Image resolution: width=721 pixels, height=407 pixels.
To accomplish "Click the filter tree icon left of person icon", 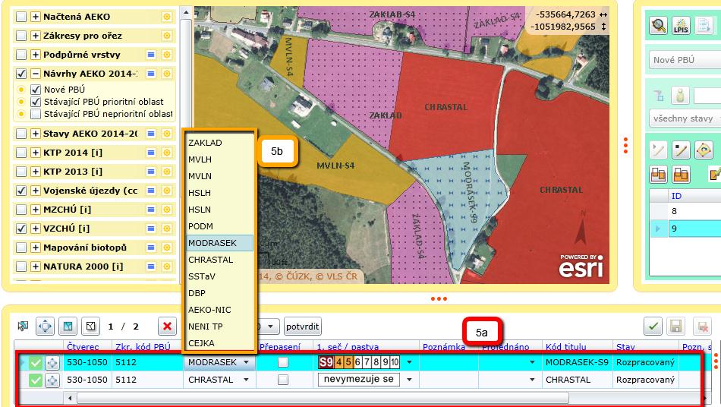I will tap(659, 96).
